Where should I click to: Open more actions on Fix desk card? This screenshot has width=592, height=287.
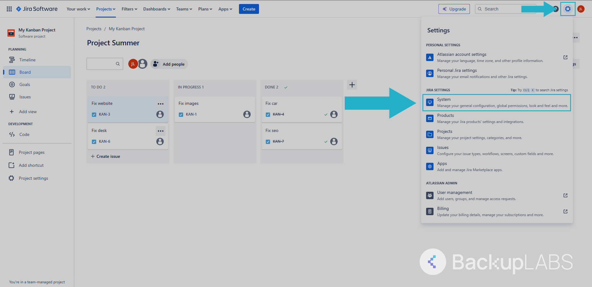160,131
